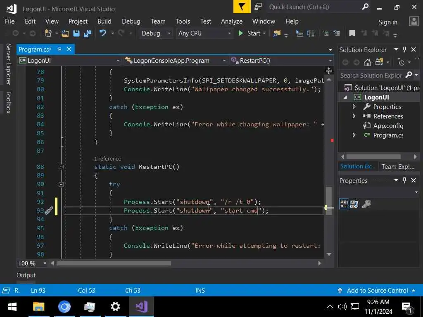Click the Save All toolbar icon
This screenshot has height=317, width=423.
[x=88, y=33]
